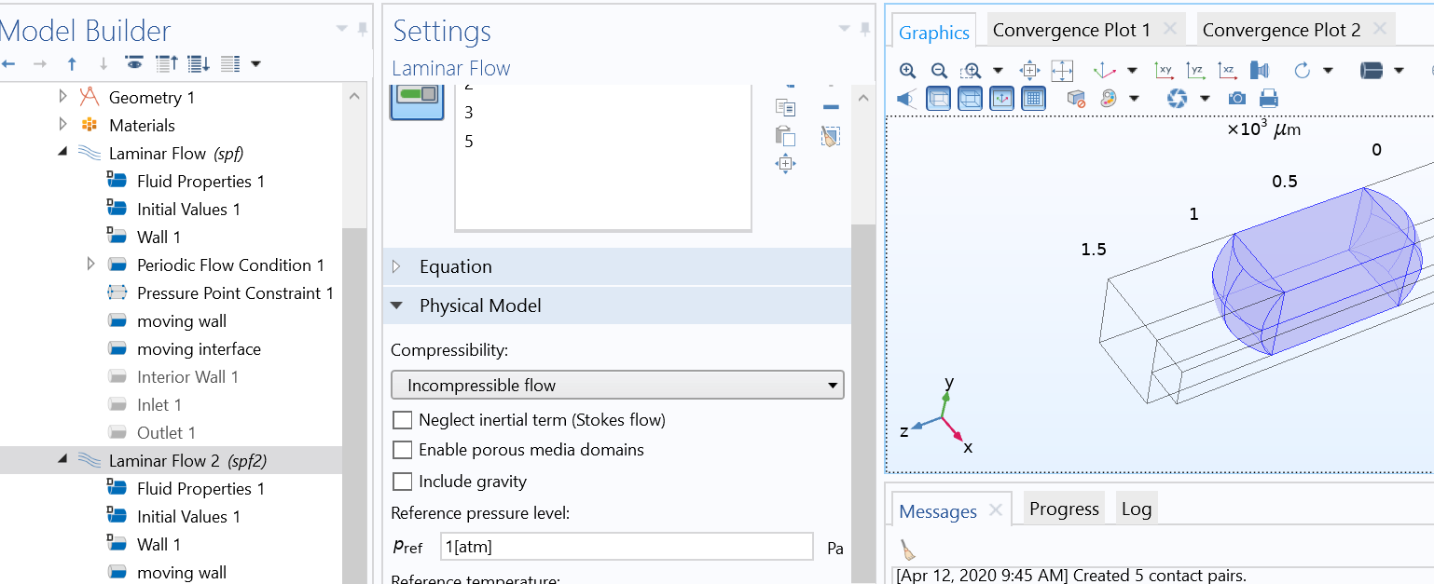The height and width of the screenshot is (584, 1434).
Task: Enable Neglect inertial term (Stokes flow)
Action: (x=403, y=420)
